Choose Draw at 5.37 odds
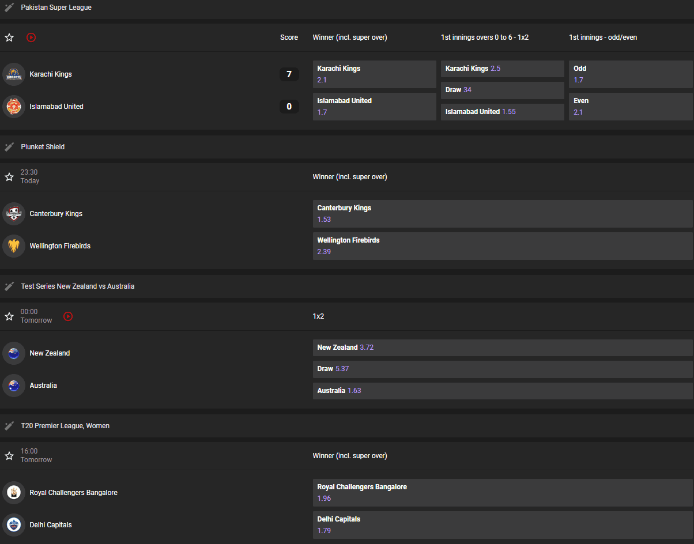The image size is (694, 544). [x=503, y=369]
